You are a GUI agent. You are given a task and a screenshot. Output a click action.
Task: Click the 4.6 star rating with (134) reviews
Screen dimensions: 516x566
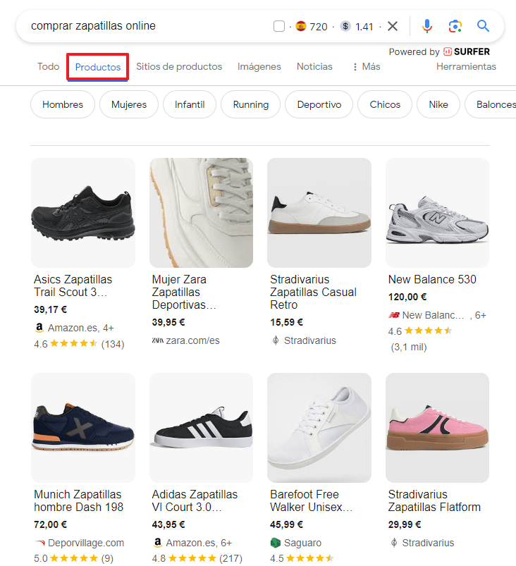point(79,344)
